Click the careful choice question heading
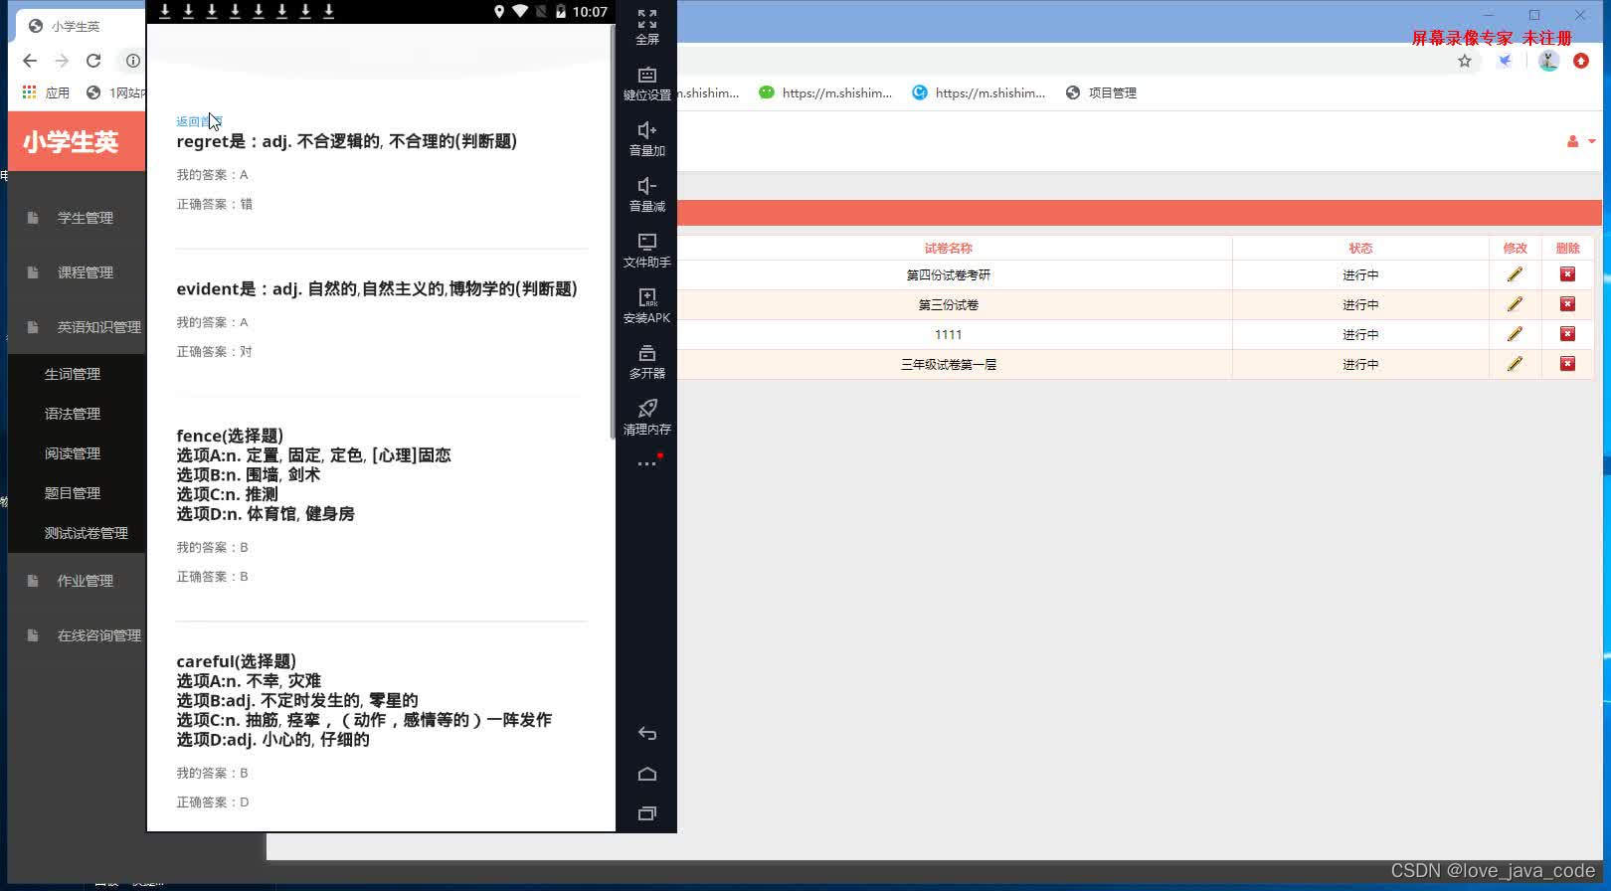 237,661
